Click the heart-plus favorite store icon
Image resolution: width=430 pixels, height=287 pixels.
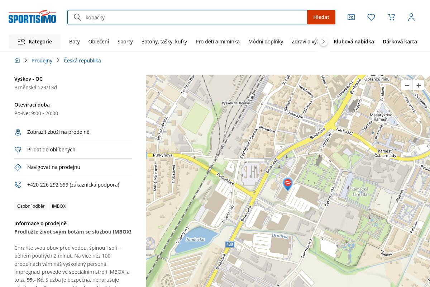click(18, 150)
